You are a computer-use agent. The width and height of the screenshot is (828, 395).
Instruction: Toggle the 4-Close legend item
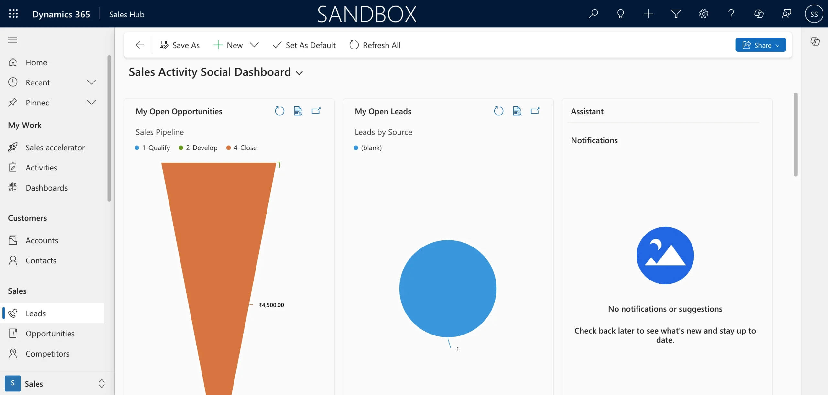[241, 148]
